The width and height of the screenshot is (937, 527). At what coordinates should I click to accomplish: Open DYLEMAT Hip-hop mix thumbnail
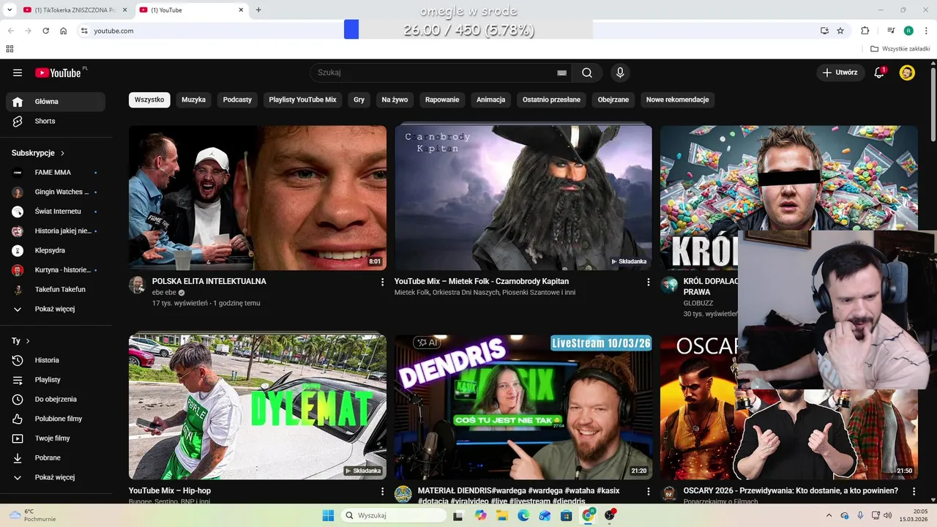pos(258,407)
